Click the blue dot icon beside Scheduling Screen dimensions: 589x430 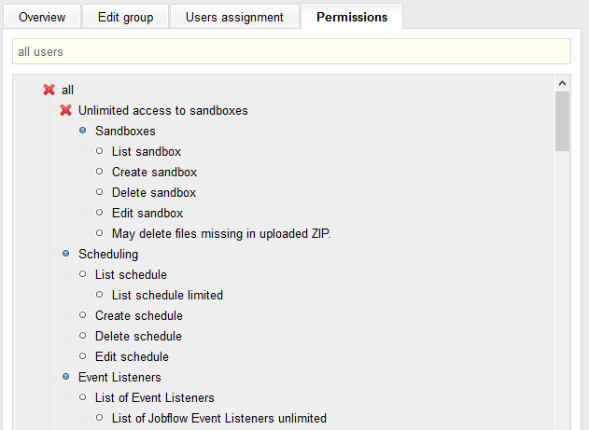click(66, 254)
